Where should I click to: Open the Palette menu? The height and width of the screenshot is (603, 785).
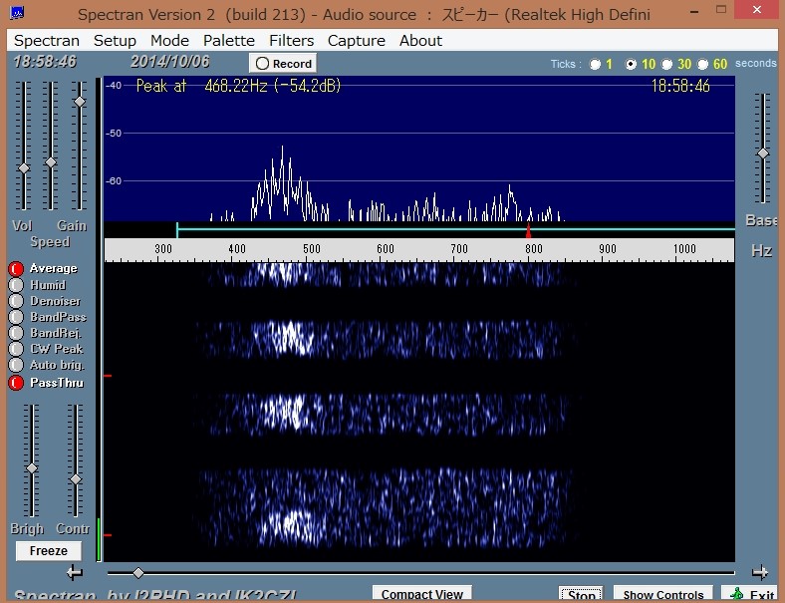pos(229,41)
